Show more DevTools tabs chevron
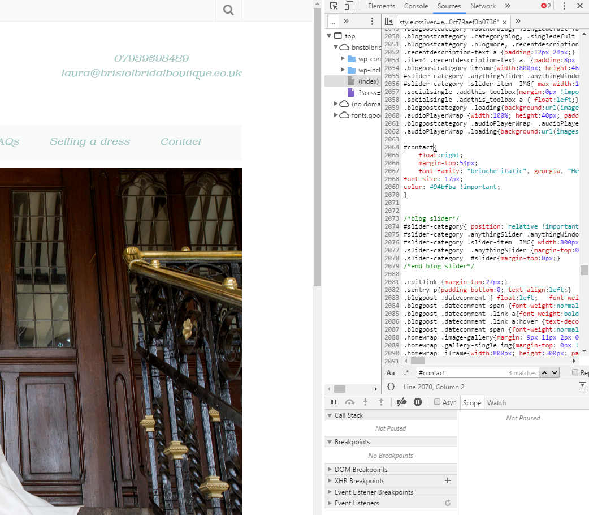The height and width of the screenshot is (515, 589). [508, 6]
